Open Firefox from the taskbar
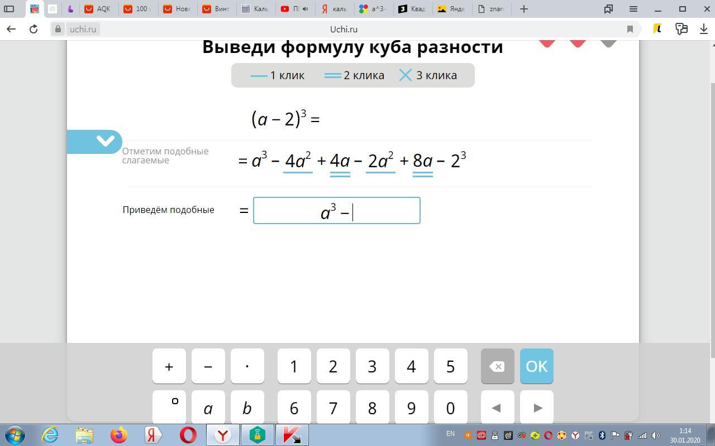Screen dimensions: 715x446 tap(118, 435)
